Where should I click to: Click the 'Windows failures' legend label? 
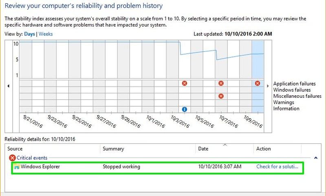pos(292,90)
